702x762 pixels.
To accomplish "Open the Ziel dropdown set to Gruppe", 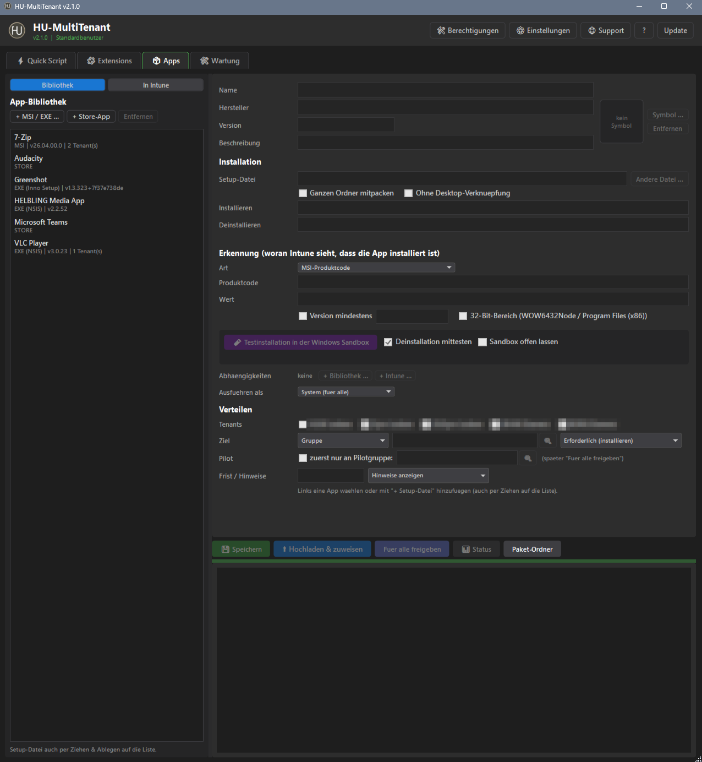I will click(343, 440).
